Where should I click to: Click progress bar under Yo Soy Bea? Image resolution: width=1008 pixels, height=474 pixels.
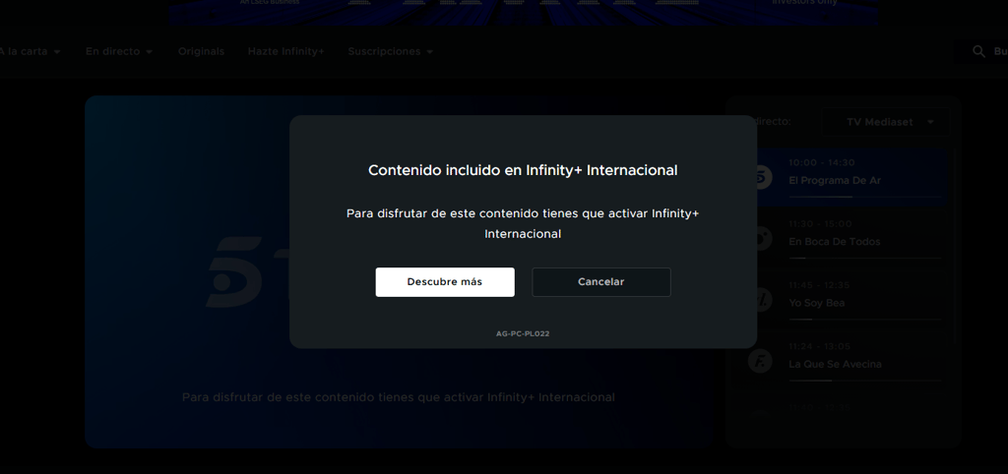(865, 320)
